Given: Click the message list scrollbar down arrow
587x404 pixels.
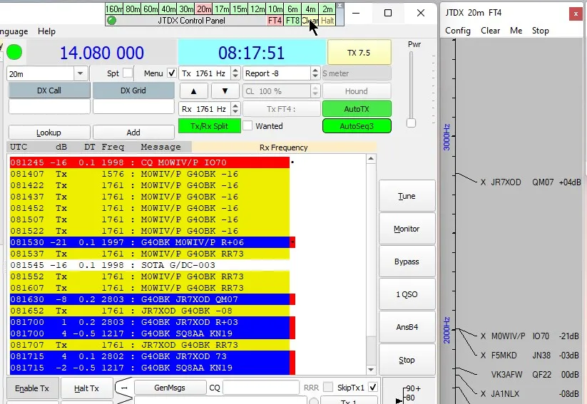Looking at the screenshot, I should pyautogui.click(x=371, y=370).
